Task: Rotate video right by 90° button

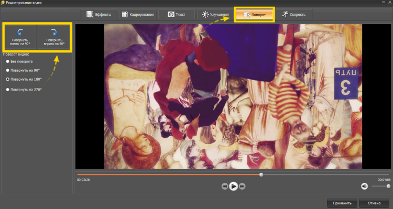Action: pos(54,37)
